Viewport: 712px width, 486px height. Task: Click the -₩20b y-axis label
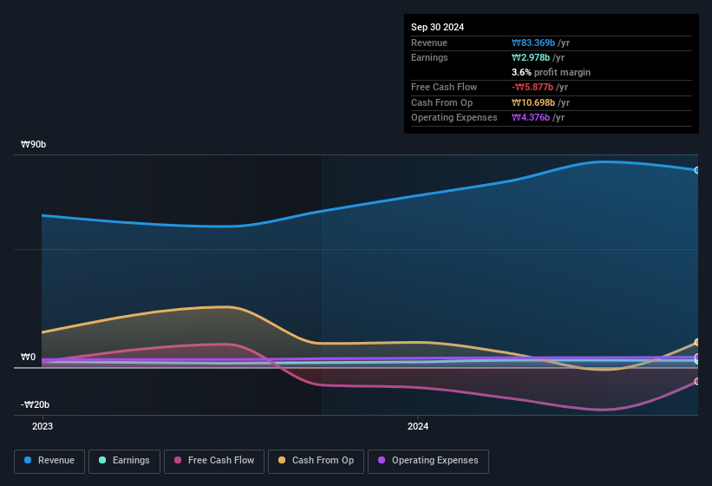[35, 404]
